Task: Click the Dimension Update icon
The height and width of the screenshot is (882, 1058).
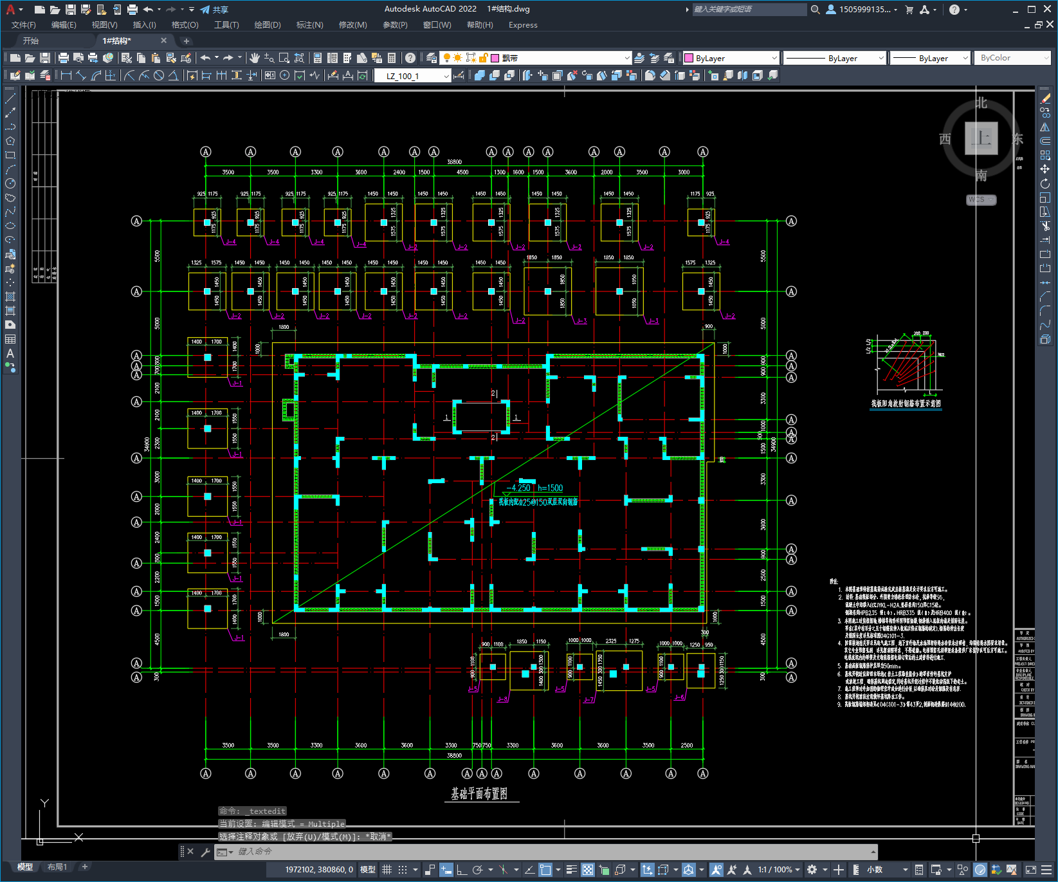Action: coord(362,75)
